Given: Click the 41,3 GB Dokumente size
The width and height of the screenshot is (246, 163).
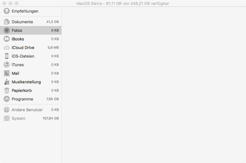Looking at the screenshot, I should coord(53,22).
